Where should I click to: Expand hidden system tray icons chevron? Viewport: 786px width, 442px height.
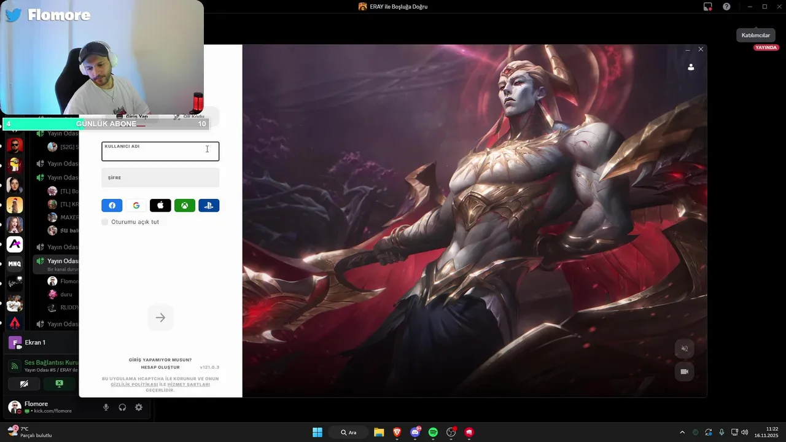point(682,432)
